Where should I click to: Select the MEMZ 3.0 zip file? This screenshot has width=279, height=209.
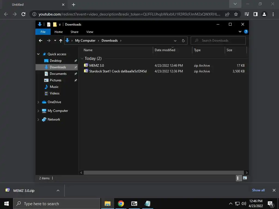click(x=164, y=65)
